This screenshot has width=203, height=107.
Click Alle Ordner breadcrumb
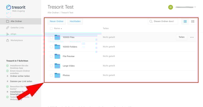[53, 12]
